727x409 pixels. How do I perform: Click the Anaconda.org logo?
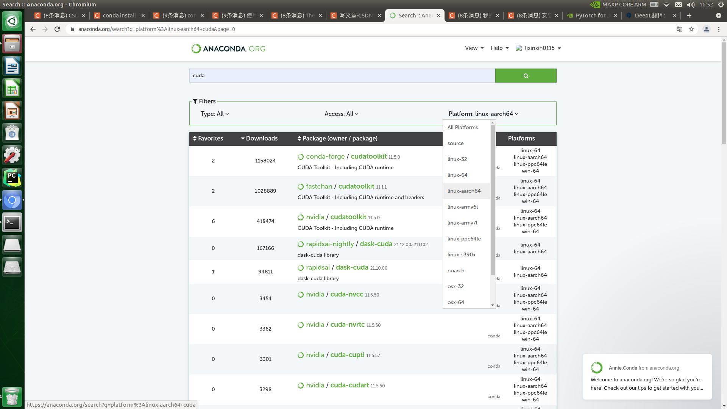228,48
